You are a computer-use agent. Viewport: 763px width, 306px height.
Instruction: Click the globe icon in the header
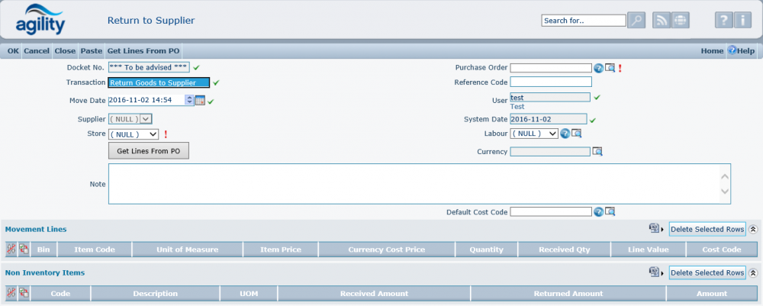point(680,21)
